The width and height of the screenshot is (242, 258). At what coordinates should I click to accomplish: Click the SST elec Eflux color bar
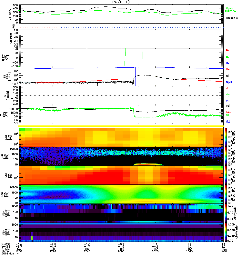(x=226, y=175)
